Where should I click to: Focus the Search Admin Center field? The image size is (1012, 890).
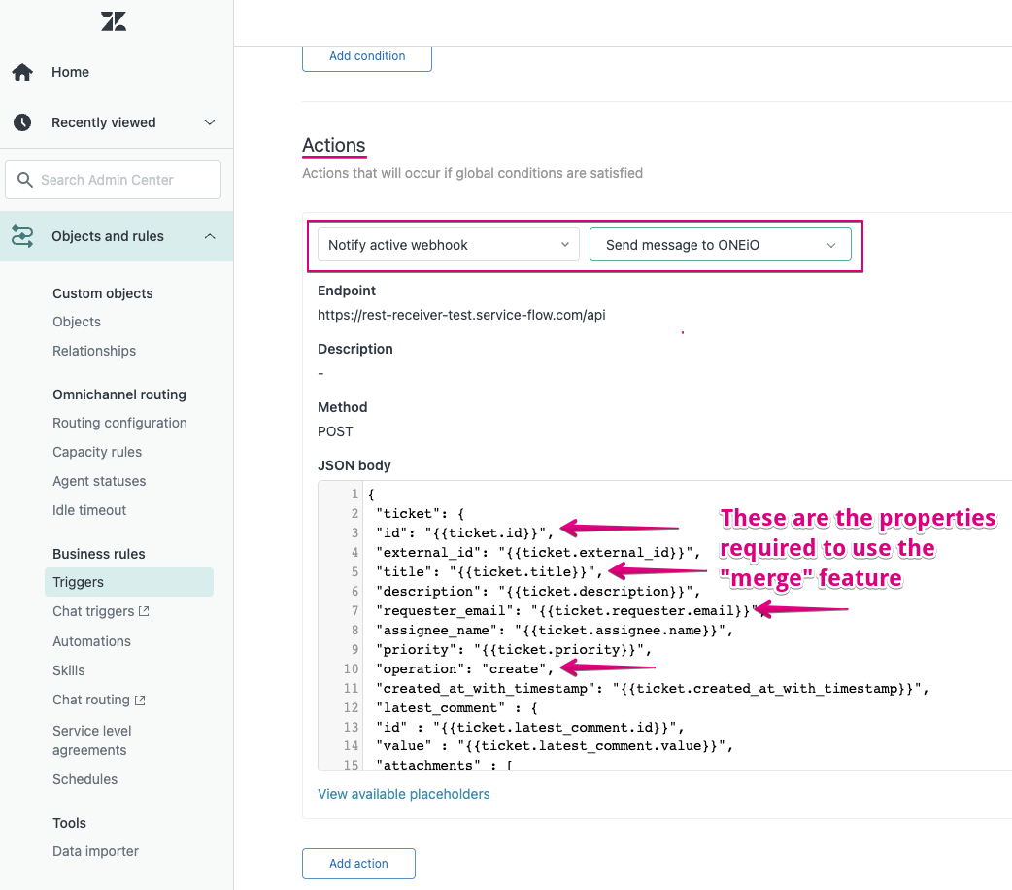[x=114, y=180]
